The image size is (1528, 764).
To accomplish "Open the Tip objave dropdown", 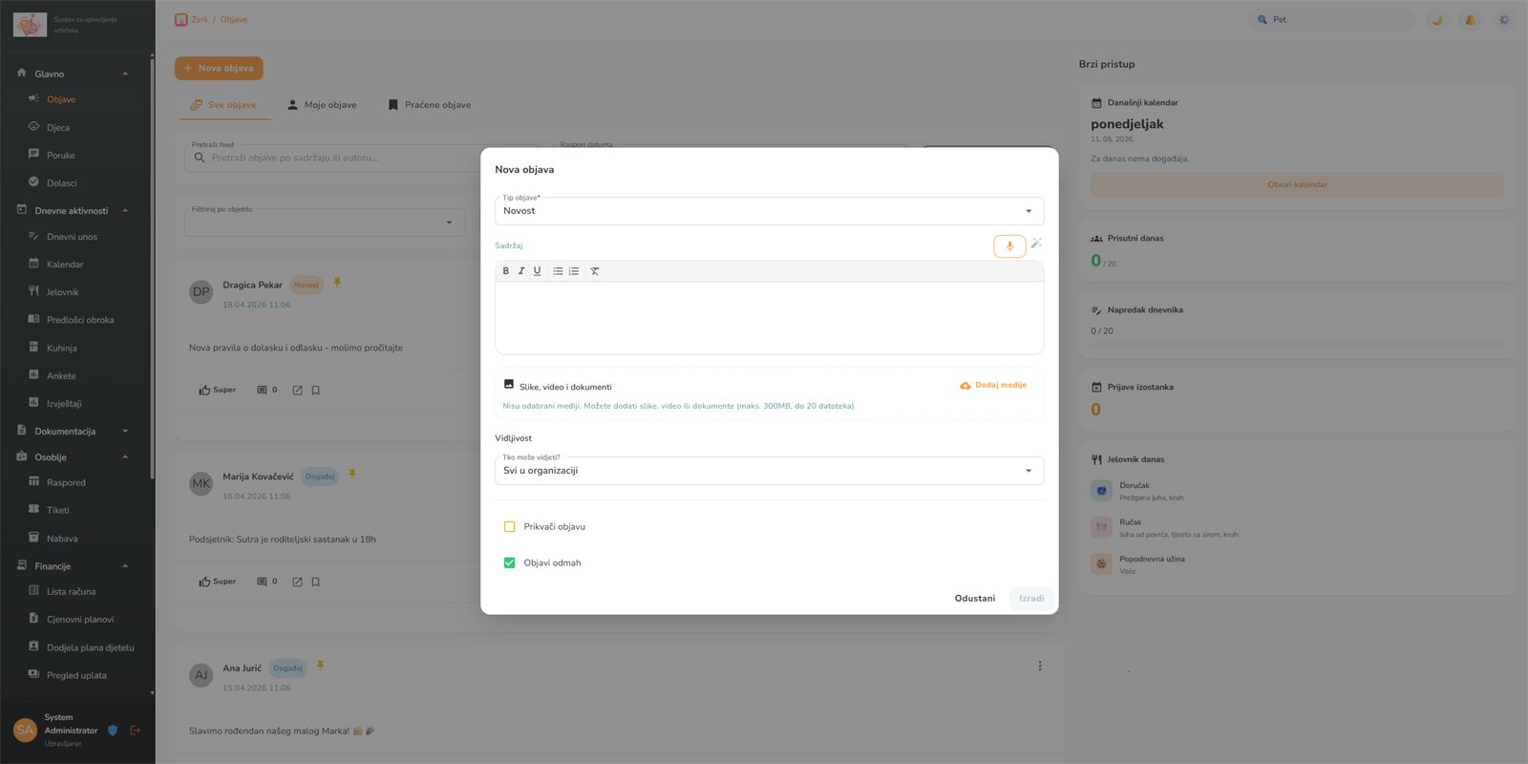I will (x=769, y=211).
